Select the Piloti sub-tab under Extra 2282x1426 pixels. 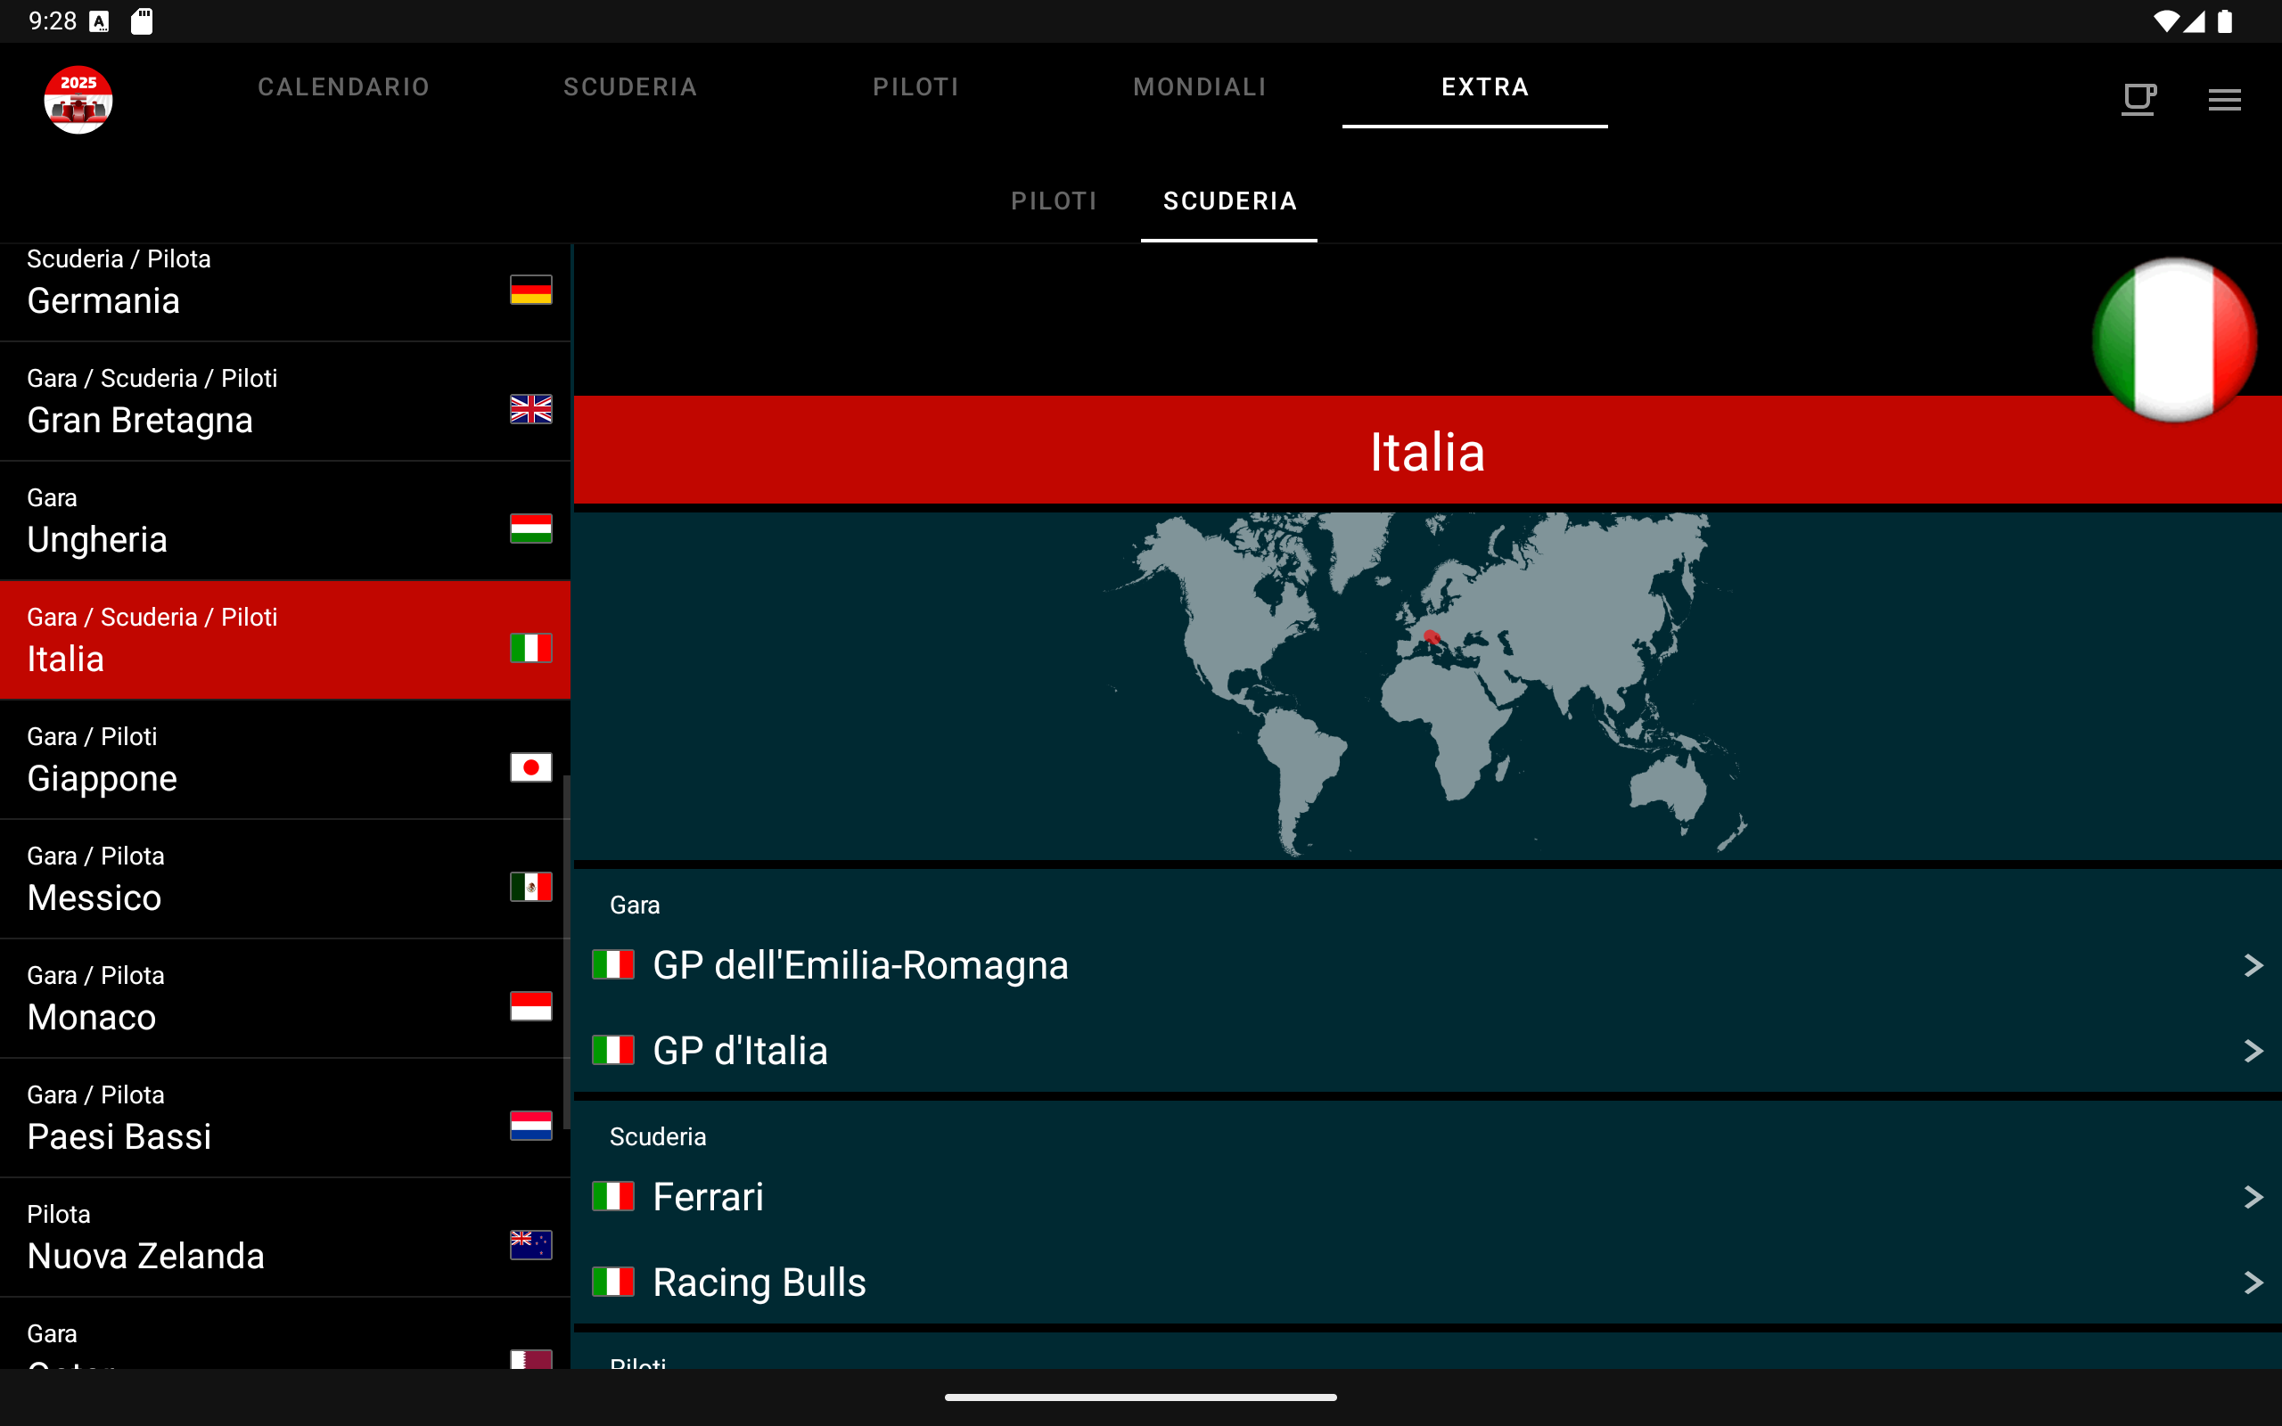[1054, 201]
